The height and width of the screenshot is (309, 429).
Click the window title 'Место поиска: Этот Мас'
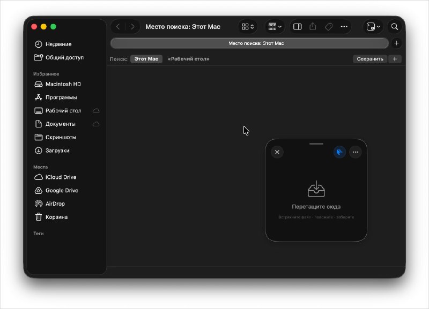point(183,27)
